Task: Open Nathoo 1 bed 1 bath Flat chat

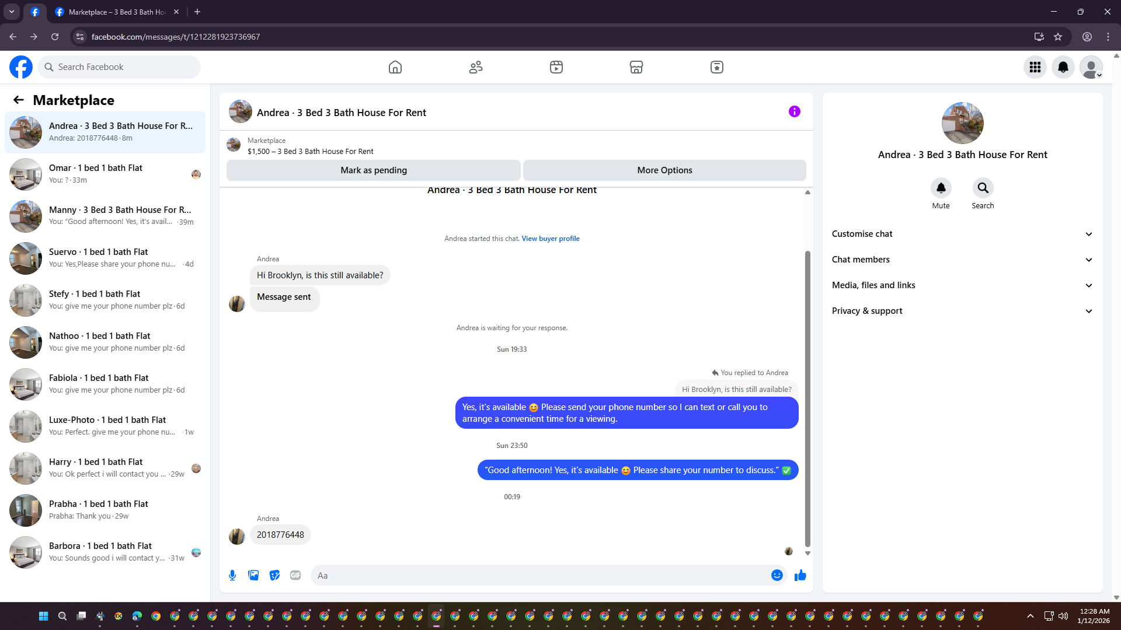Action: 105,342
